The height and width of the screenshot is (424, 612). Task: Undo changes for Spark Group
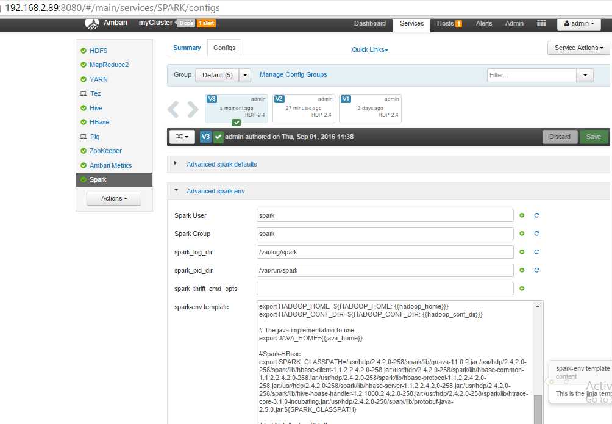coord(536,234)
